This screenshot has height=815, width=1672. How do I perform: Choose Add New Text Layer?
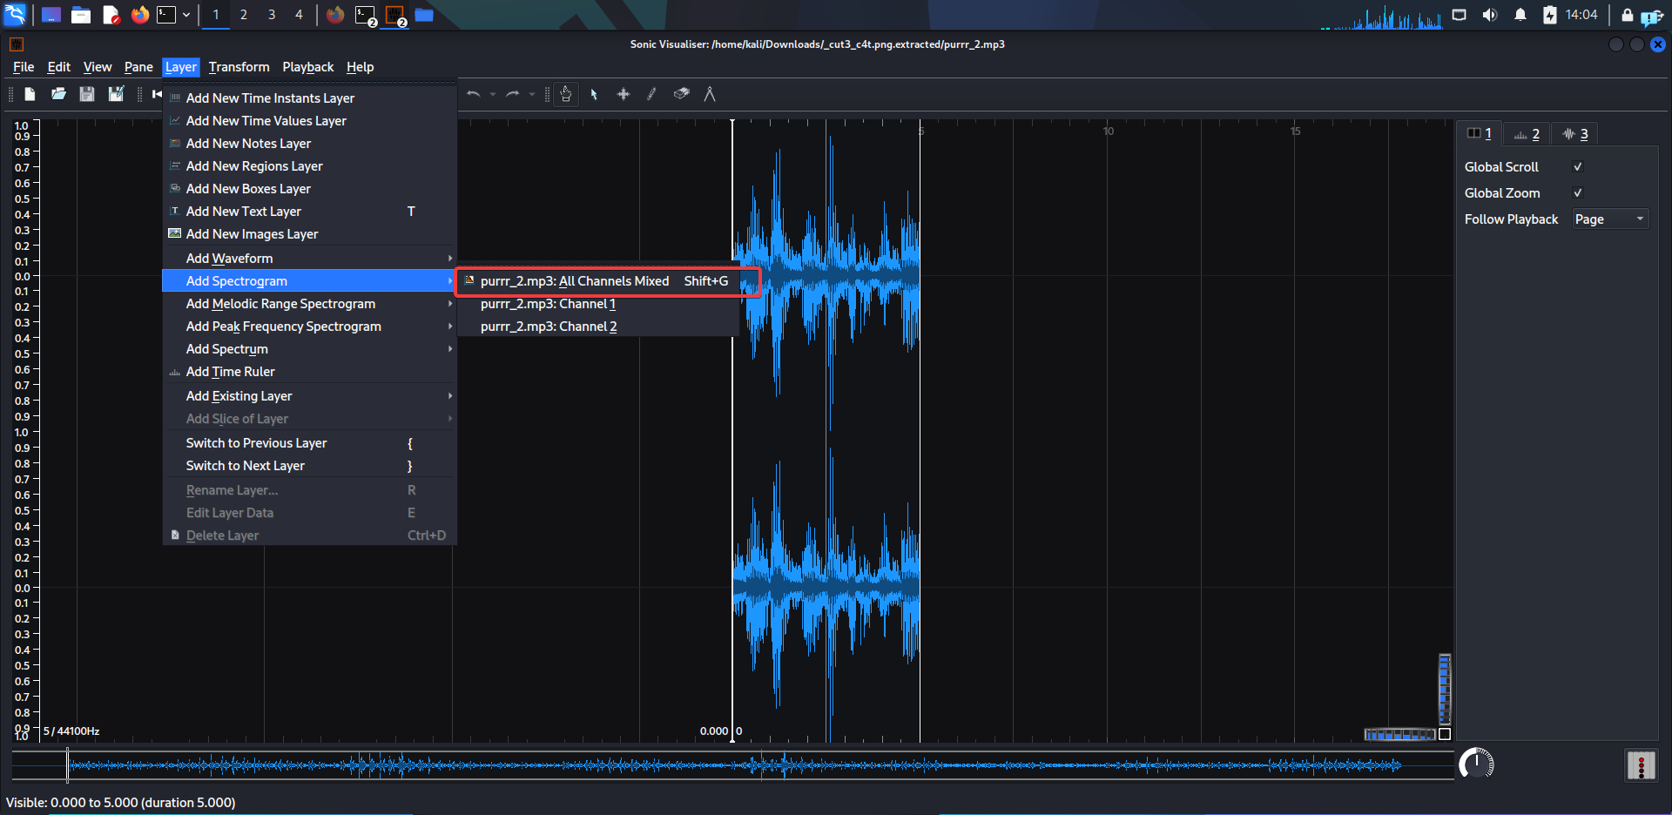[310, 212]
